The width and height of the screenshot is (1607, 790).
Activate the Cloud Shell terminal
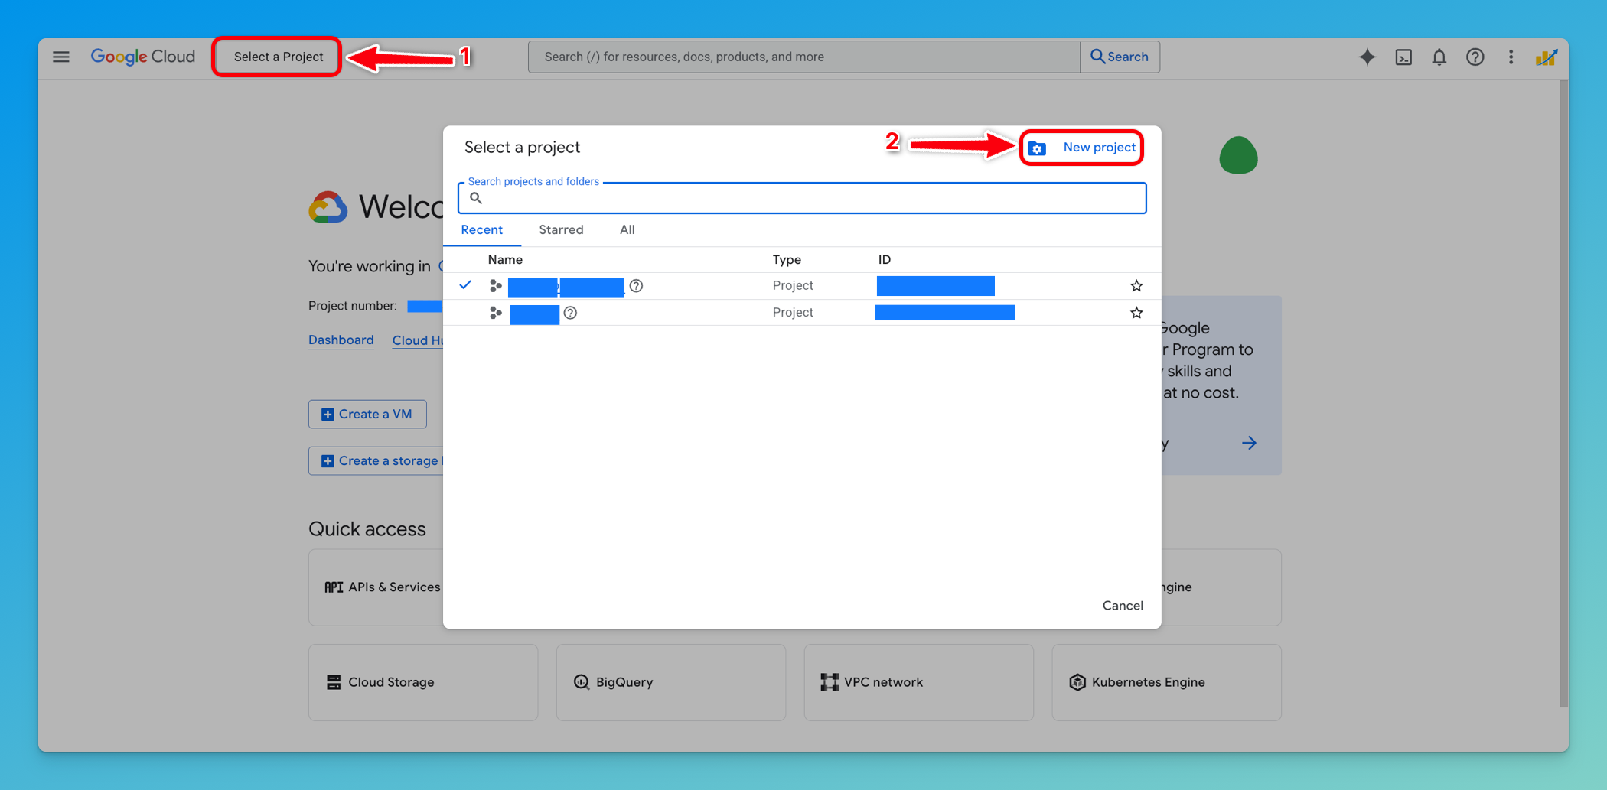pos(1403,57)
